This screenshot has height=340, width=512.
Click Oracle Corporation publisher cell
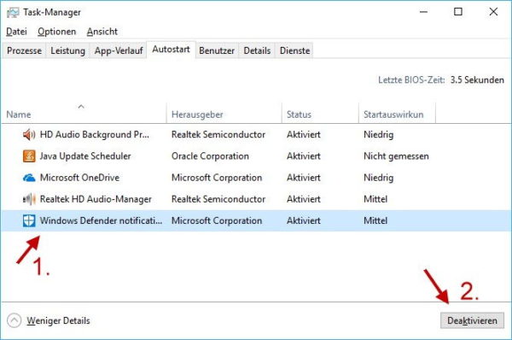click(210, 156)
